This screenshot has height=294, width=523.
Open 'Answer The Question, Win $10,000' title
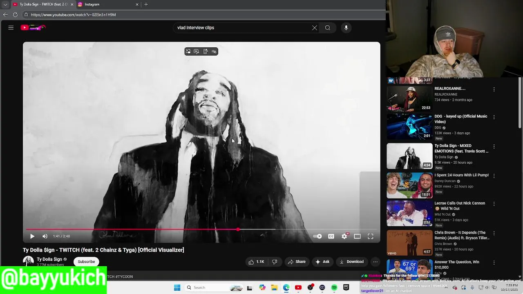point(457,265)
